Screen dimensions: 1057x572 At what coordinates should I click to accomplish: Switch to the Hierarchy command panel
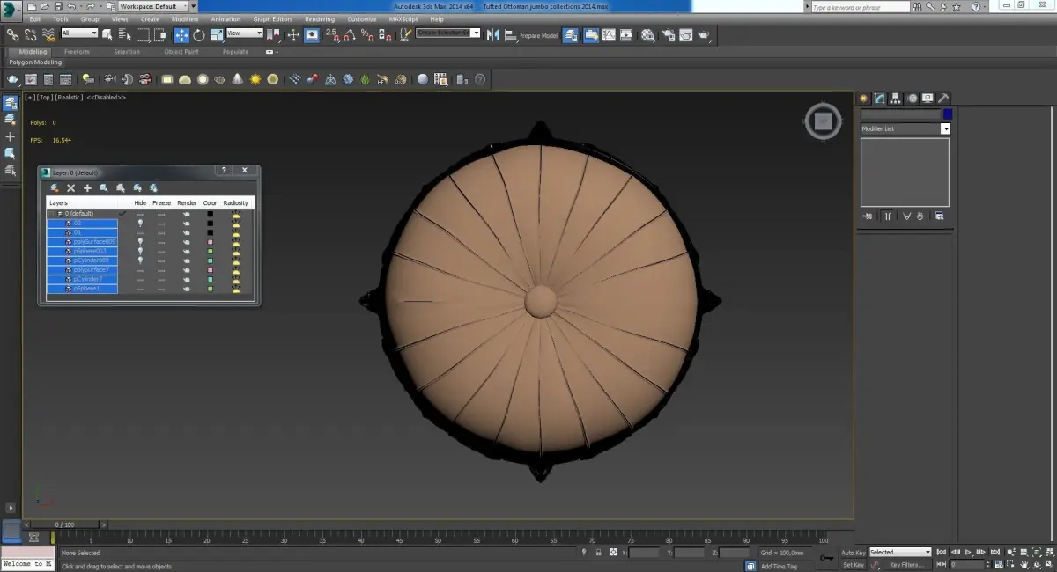[x=894, y=99]
